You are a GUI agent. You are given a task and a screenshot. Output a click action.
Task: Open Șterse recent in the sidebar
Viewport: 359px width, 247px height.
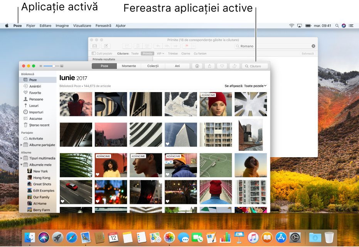pos(39,125)
